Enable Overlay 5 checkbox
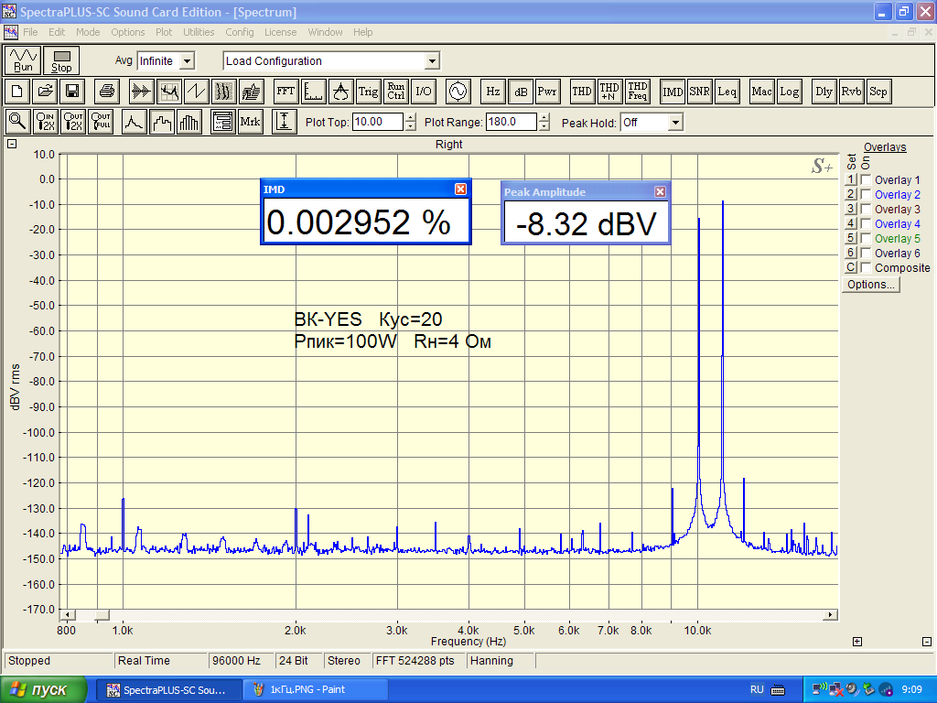Image resolution: width=937 pixels, height=703 pixels. [866, 238]
